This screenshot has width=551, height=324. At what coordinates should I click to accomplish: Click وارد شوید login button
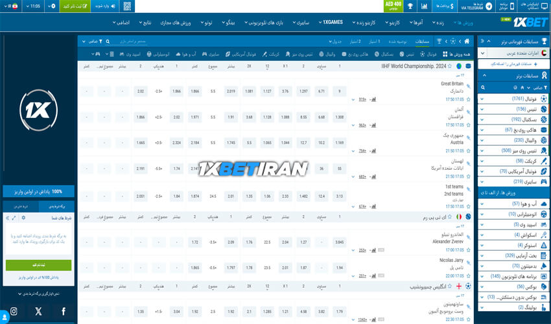(106, 6)
